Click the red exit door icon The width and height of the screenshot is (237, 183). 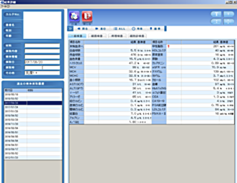[87, 17]
